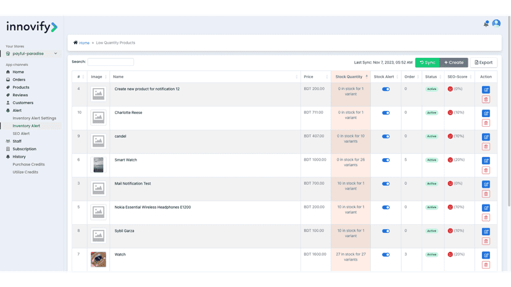Sort table by Order column

(x=412, y=77)
